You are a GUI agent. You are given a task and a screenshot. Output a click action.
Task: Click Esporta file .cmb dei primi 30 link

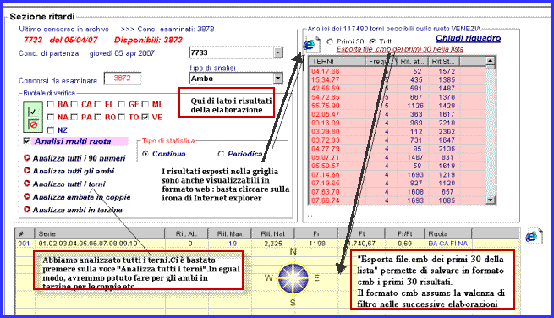[x=399, y=49]
